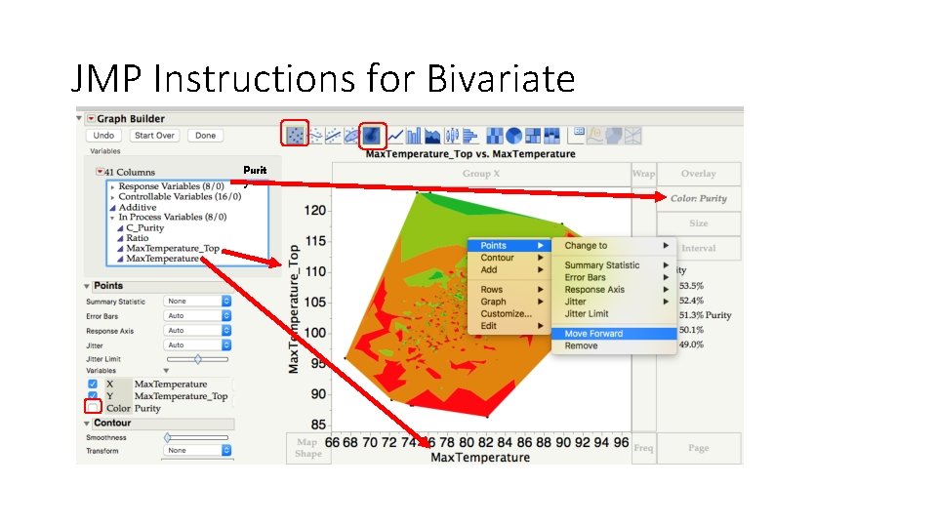Collapse the Graph Builder outline triangle
Image resolution: width=937 pixels, height=527 pixels.
[79, 118]
